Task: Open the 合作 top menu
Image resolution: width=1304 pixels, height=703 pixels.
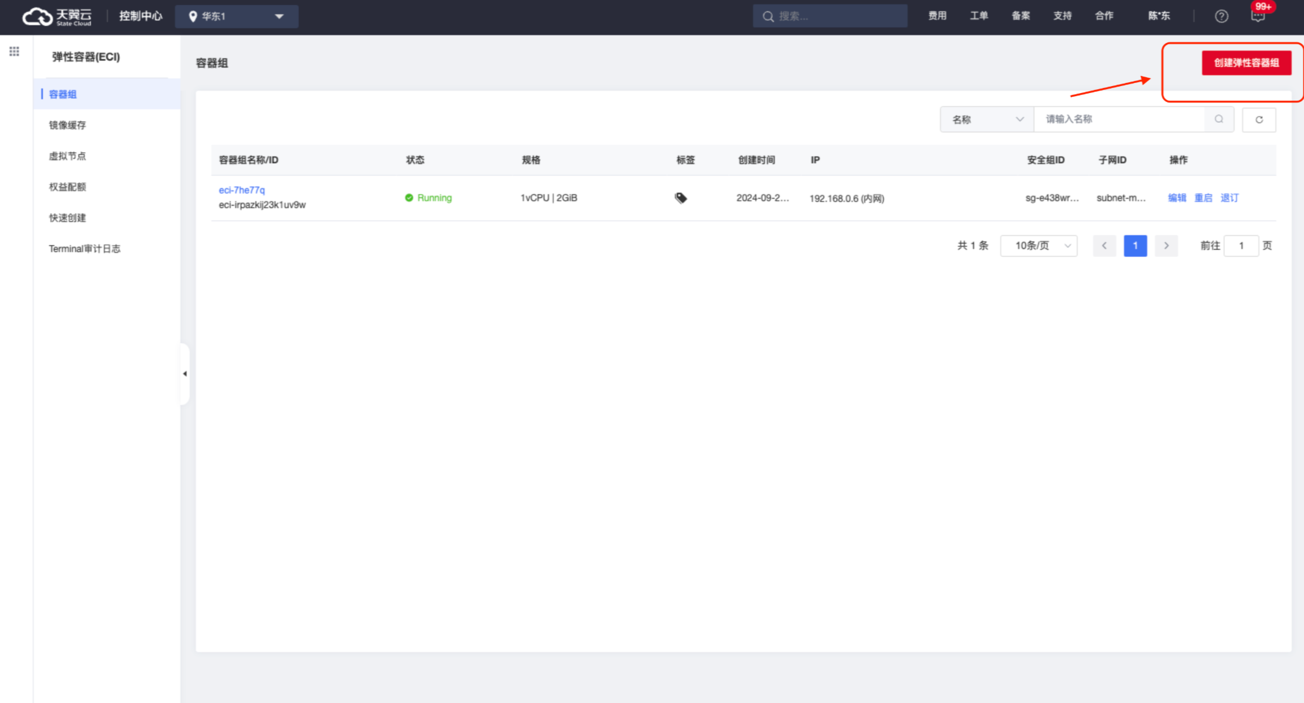Action: tap(1105, 16)
